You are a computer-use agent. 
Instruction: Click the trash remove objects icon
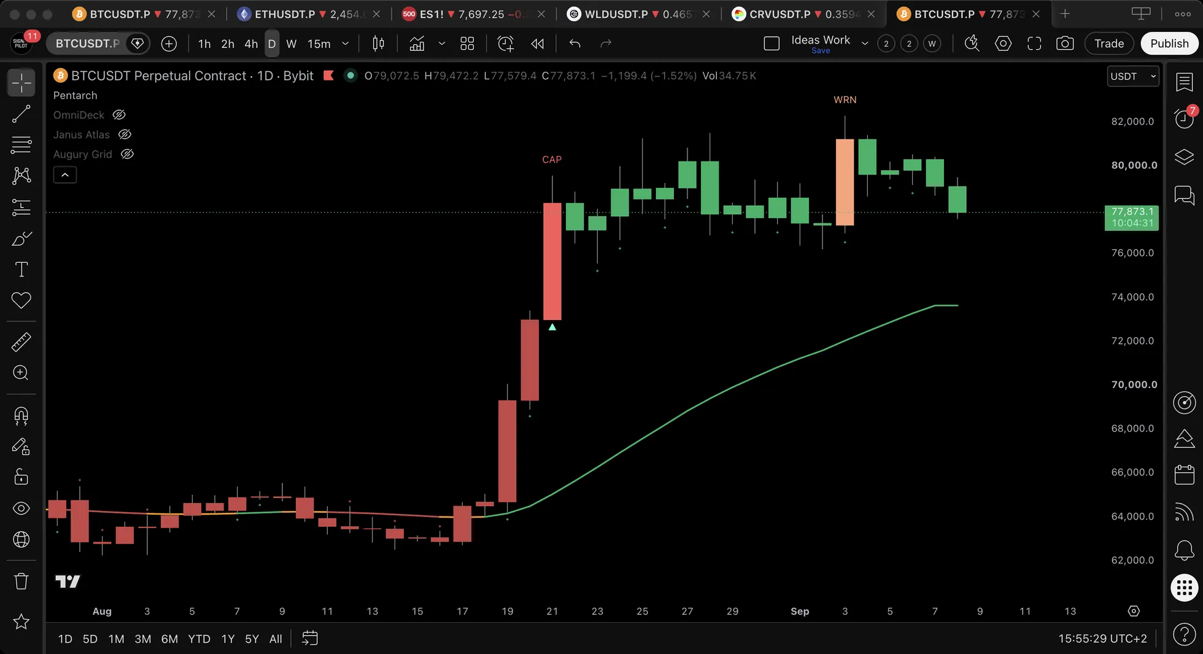pos(21,581)
